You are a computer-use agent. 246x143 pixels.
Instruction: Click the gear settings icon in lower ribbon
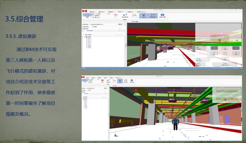[x=132, y=81]
